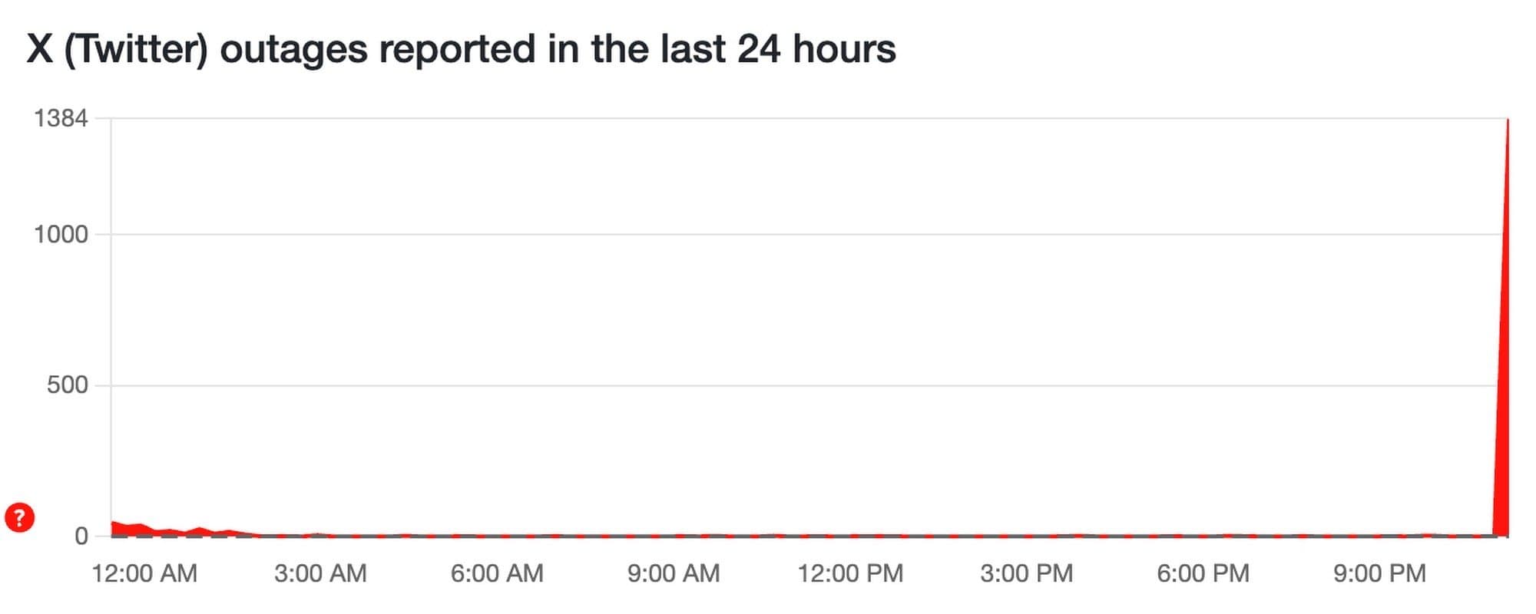
Task: Select the 6:00 PM time label
Action: [1203, 573]
